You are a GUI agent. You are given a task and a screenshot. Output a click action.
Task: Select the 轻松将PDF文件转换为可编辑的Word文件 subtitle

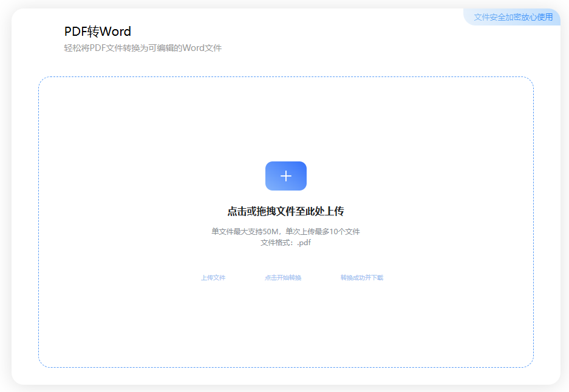144,48
